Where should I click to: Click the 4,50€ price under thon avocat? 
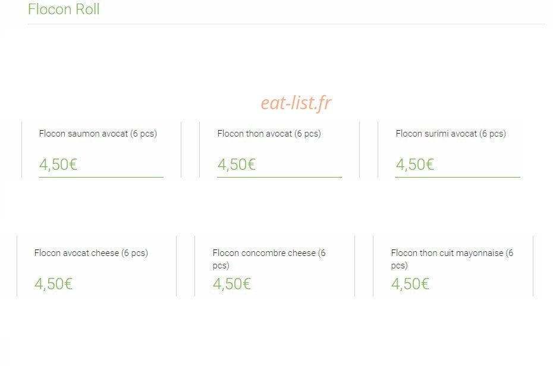pos(236,165)
